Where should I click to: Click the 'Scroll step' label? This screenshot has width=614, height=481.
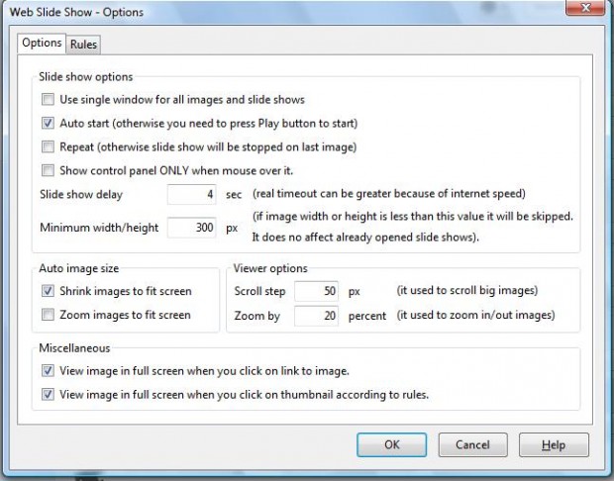click(259, 291)
